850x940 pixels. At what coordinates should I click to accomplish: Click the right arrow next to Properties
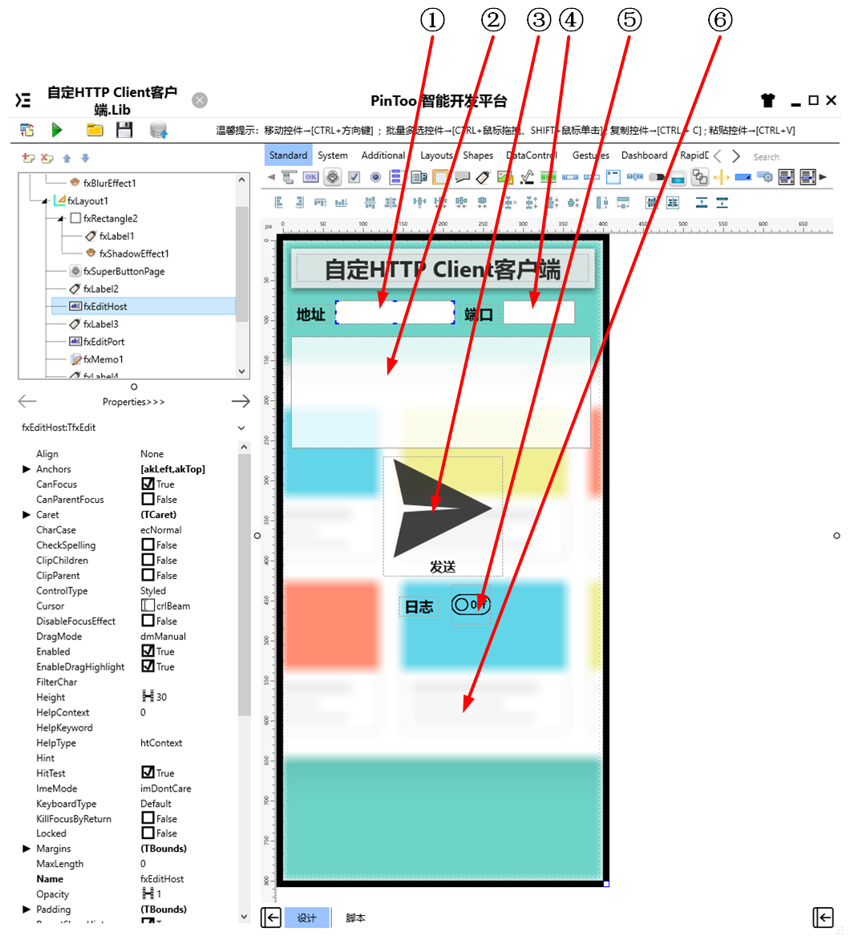(x=241, y=401)
